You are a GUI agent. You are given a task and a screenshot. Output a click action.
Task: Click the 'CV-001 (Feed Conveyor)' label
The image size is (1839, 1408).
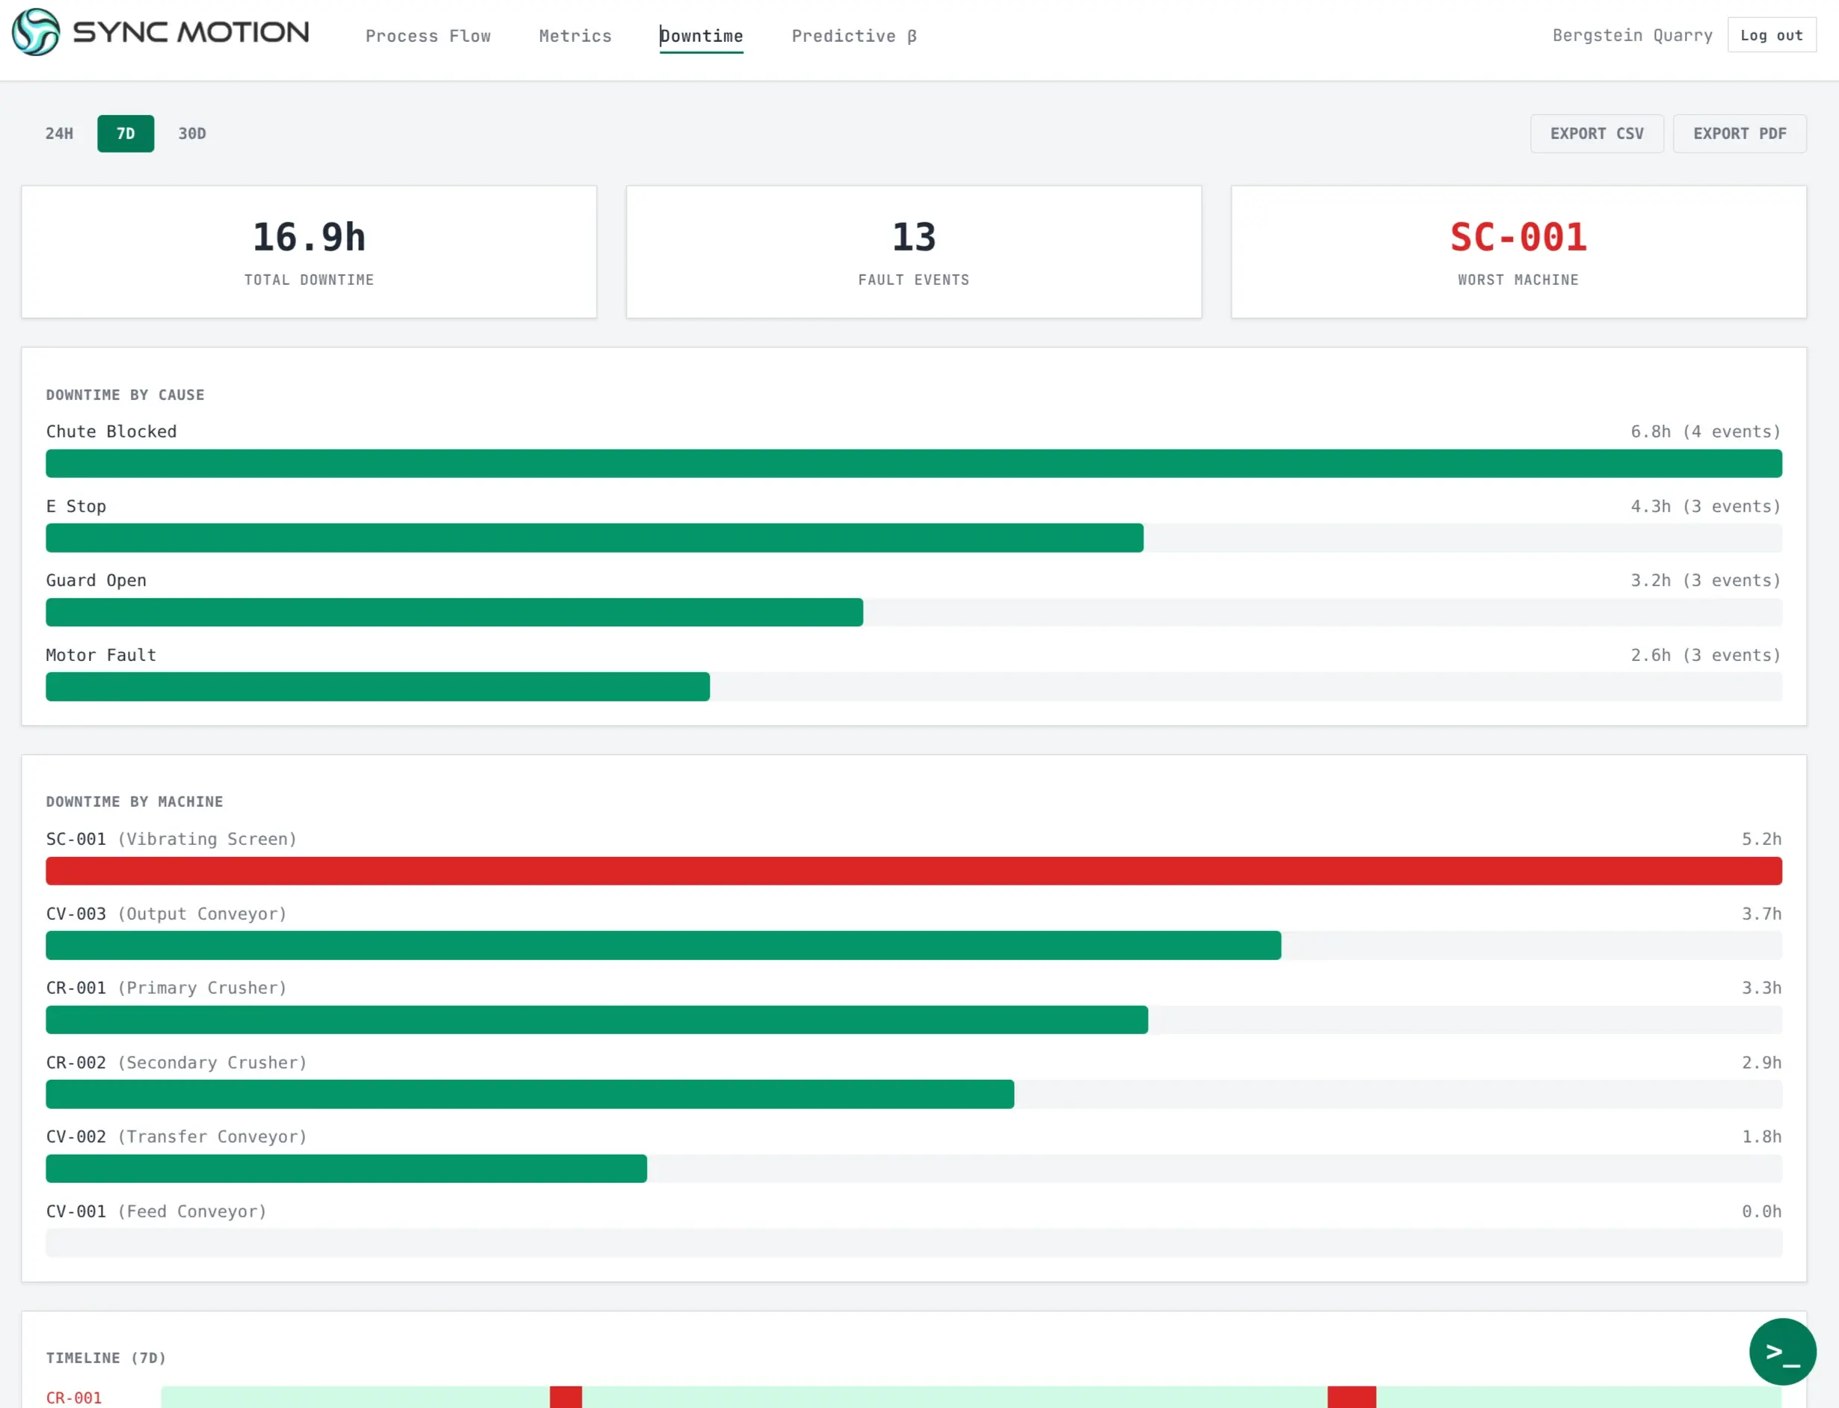157,1211
